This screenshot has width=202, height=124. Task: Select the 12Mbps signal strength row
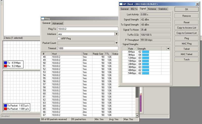146,58
